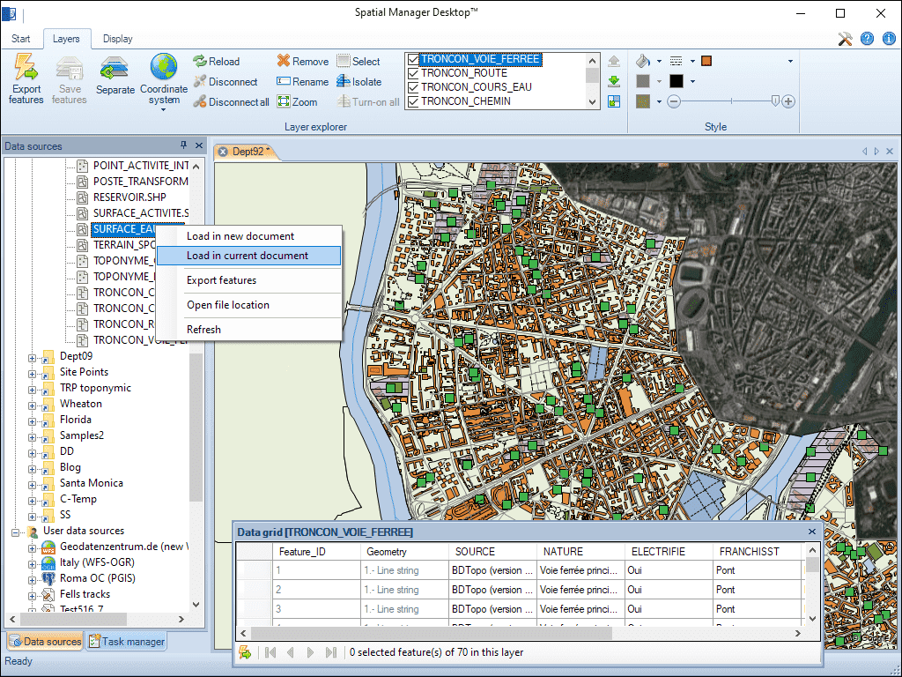This screenshot has height=677, width=902.
Task: Expand the Florida folder
Action: 33,421
